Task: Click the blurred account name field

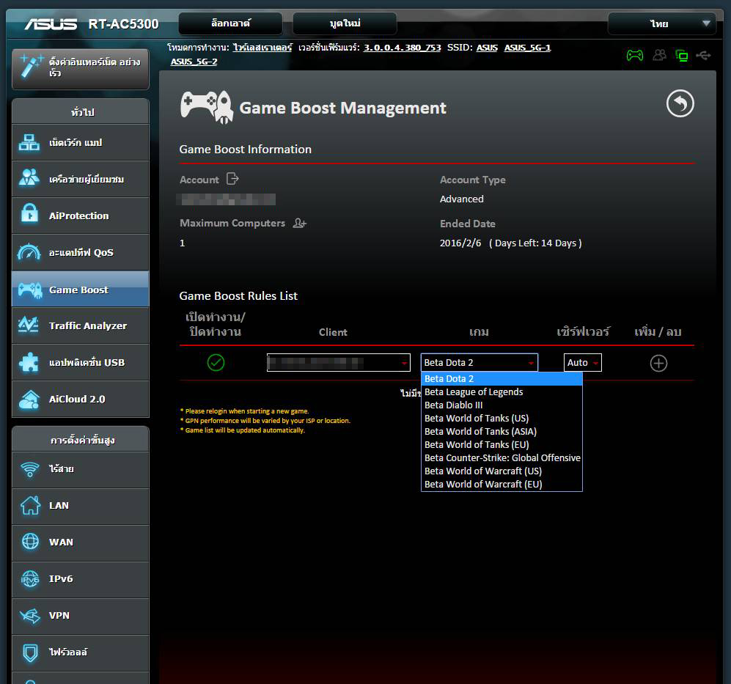Action: pyautogui.click(x=227, y=199)
